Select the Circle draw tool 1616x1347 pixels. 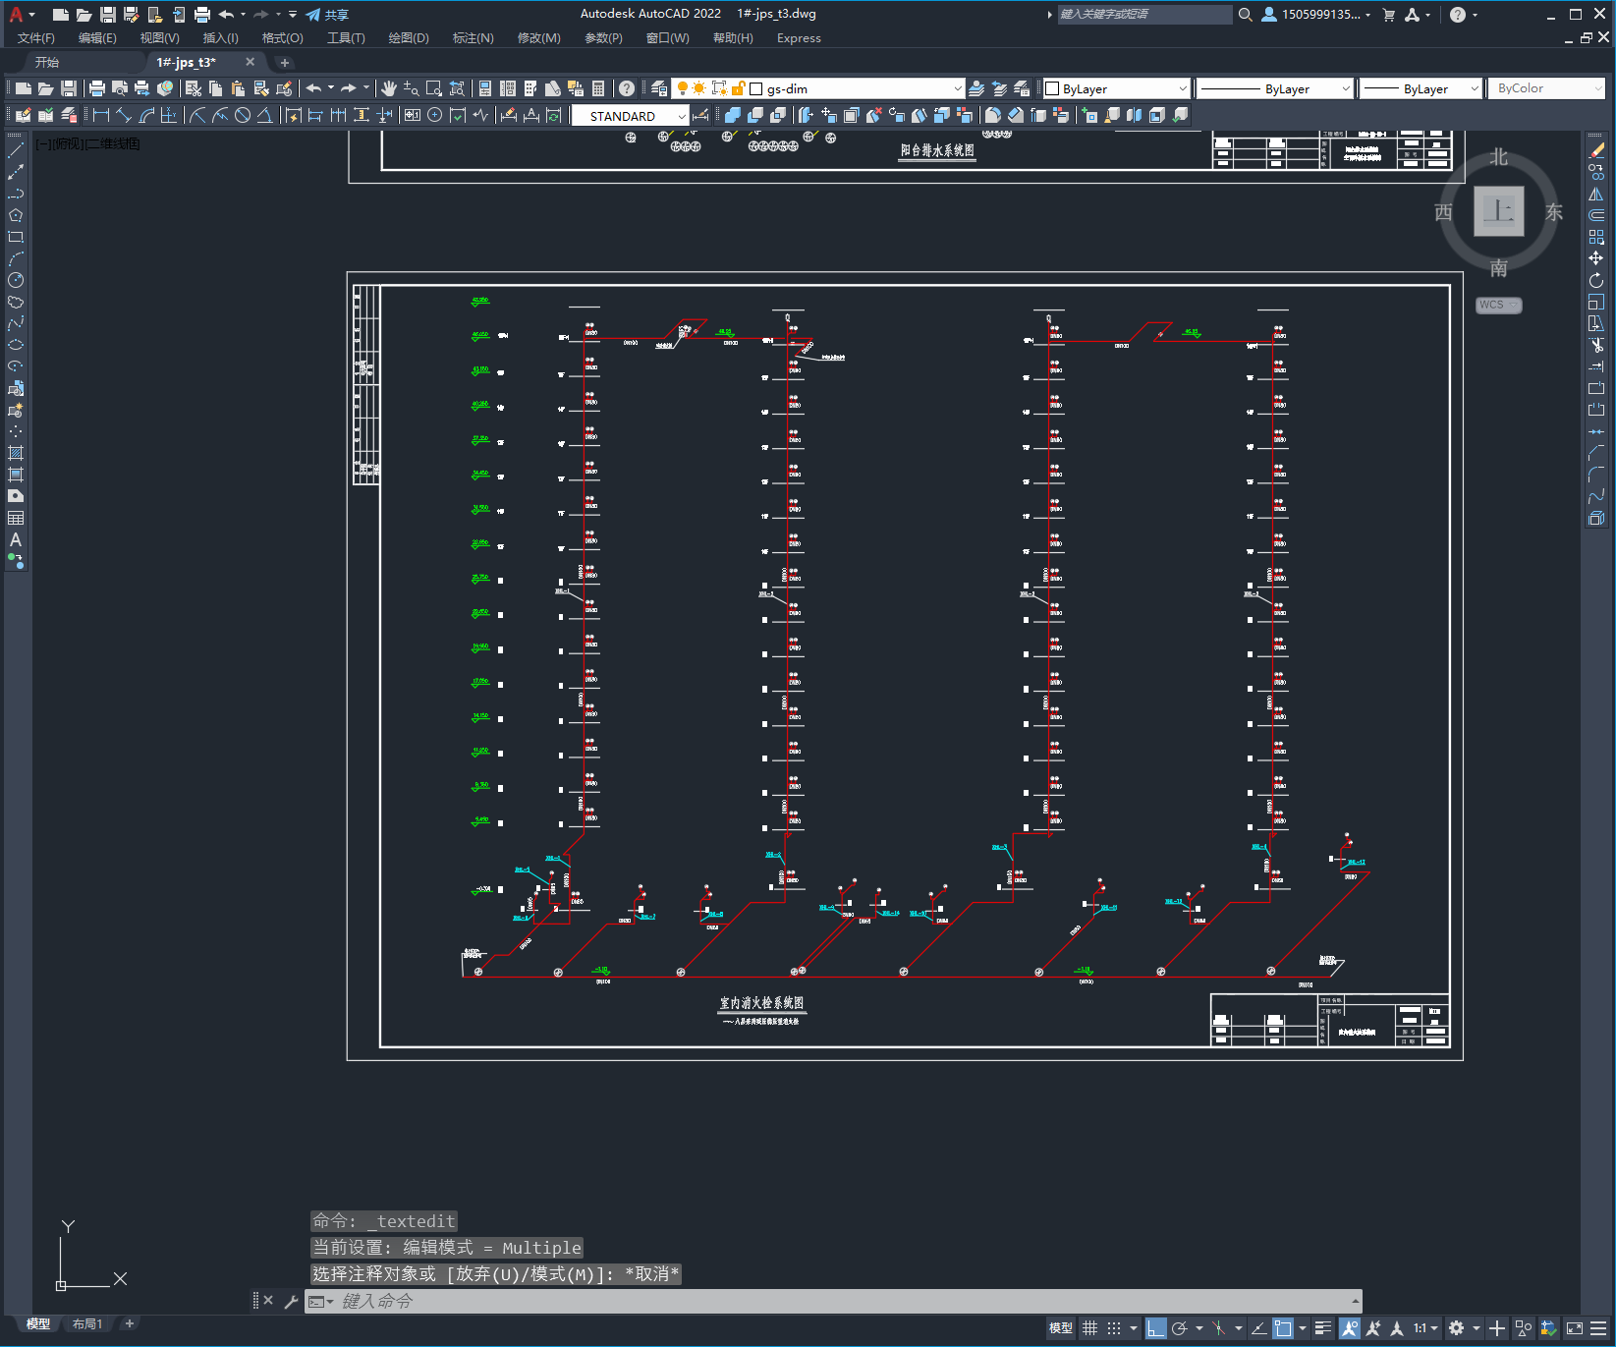click(x=16, y=280)
